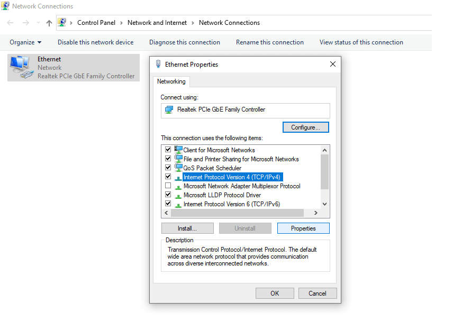
Task: Click the Configure... button
Action: [x=305, y=127]
